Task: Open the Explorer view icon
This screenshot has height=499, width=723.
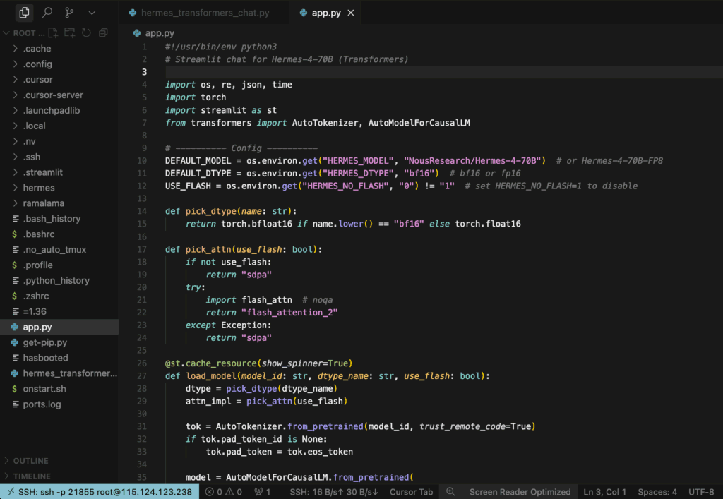Action: pos(24,13)
